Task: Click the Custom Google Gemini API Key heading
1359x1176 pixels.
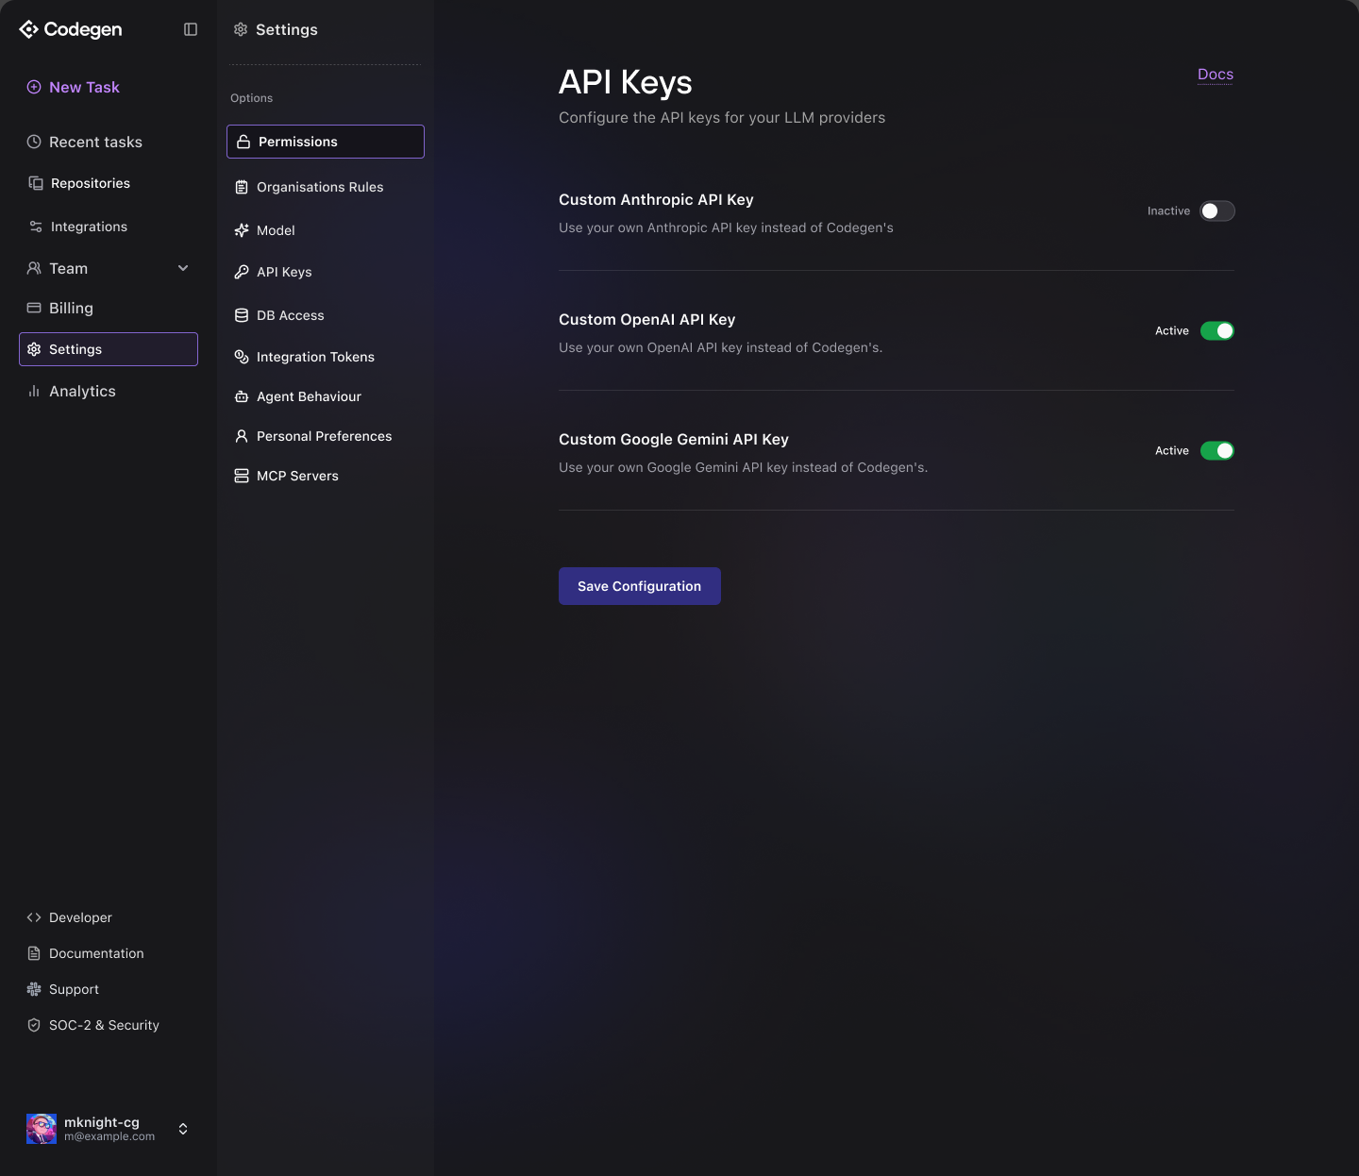Action: click(x=674, y=440)
